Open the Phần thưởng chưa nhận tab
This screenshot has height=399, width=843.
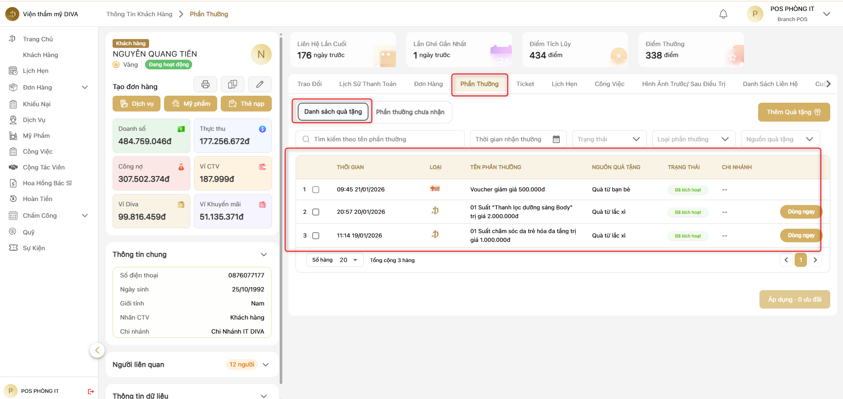(x=410, y=112)
